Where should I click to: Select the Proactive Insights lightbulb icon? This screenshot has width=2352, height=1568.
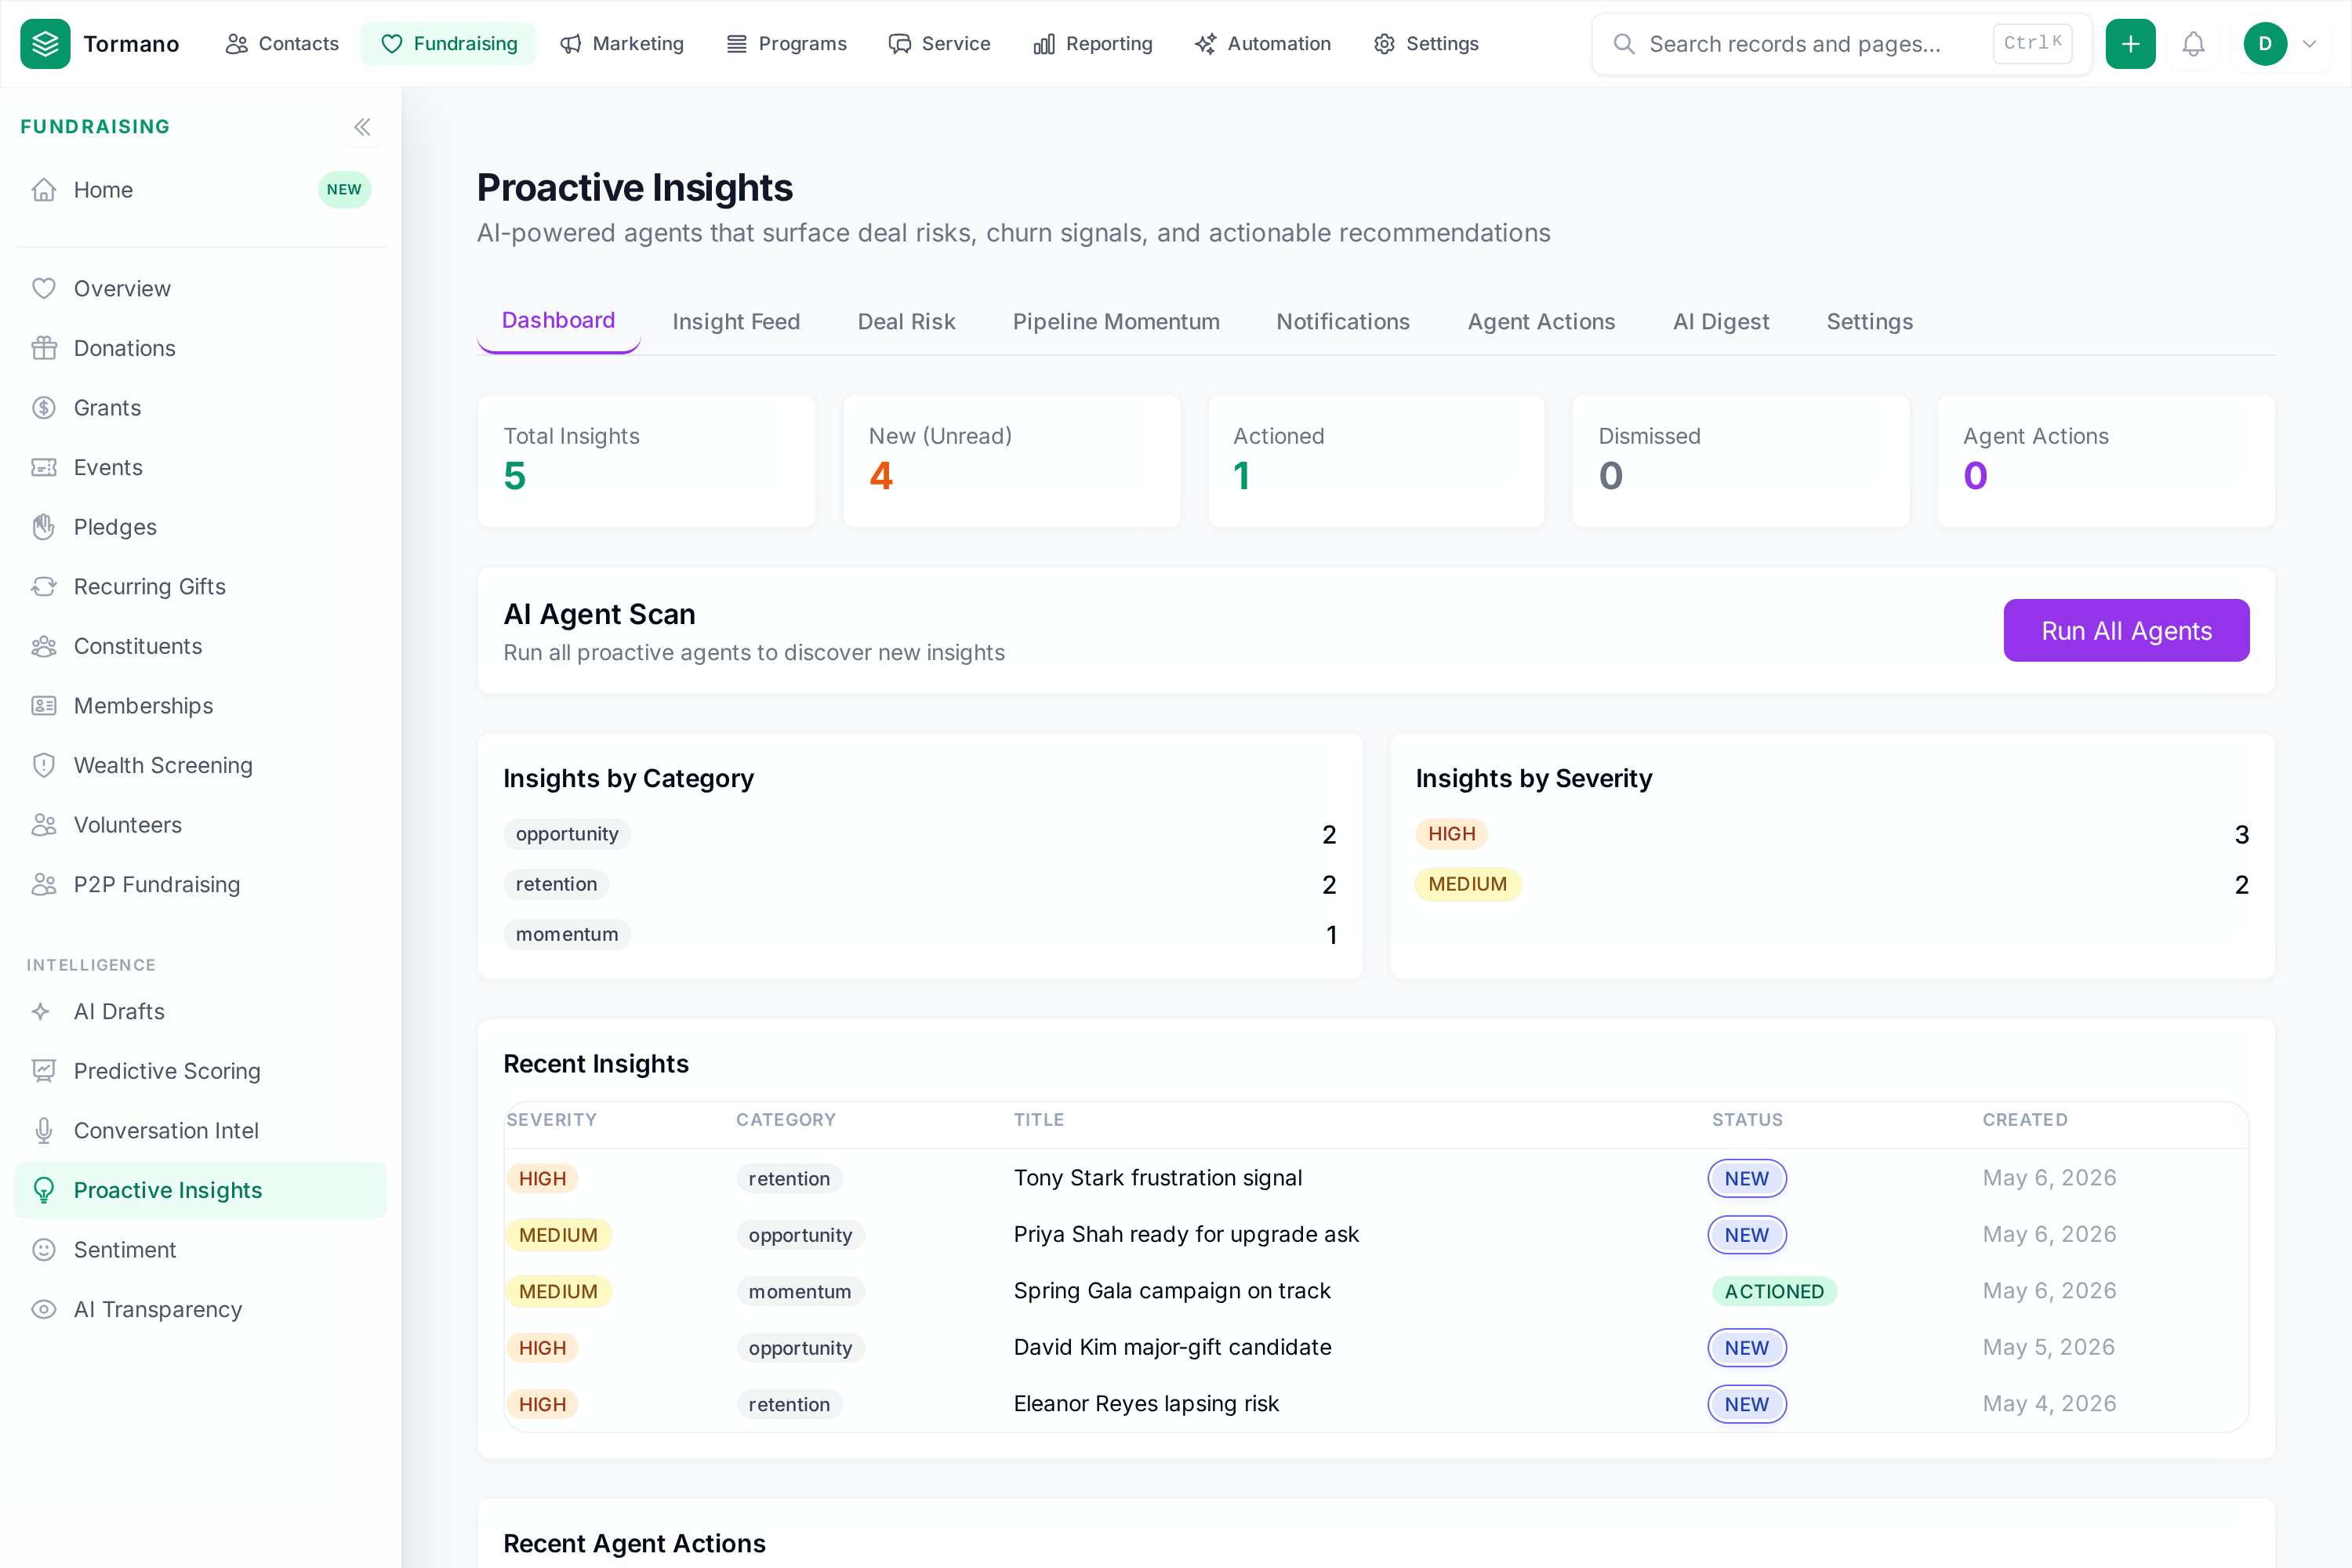coord(44,1190)
